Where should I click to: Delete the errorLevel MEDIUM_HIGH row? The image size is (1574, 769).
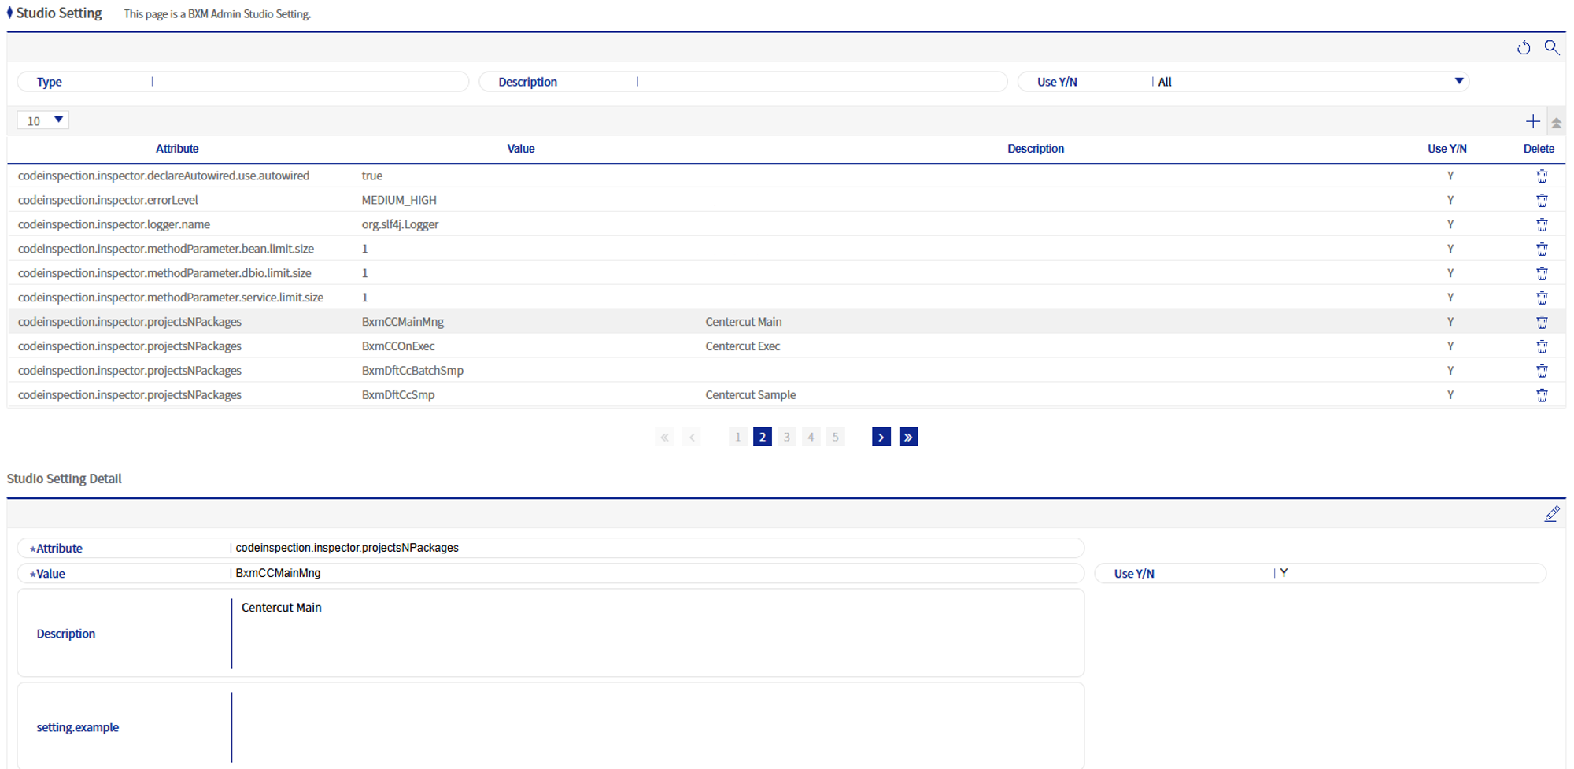[1542, 200]
